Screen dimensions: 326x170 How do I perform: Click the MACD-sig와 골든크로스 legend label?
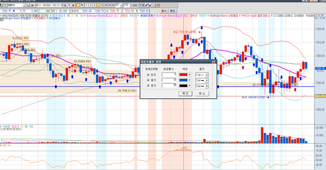(256, 16)
